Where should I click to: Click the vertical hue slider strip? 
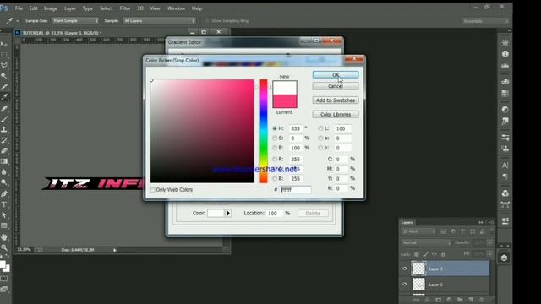(x=263, y=131)
